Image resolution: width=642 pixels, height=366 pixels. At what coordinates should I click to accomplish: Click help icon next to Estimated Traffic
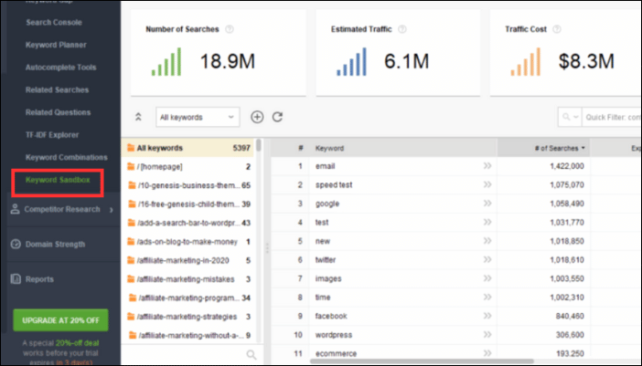point(402,29)
